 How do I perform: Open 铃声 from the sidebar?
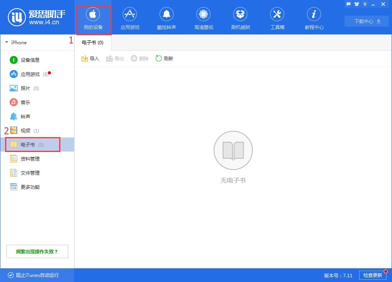pyautogui.click(x=24, y=116)
